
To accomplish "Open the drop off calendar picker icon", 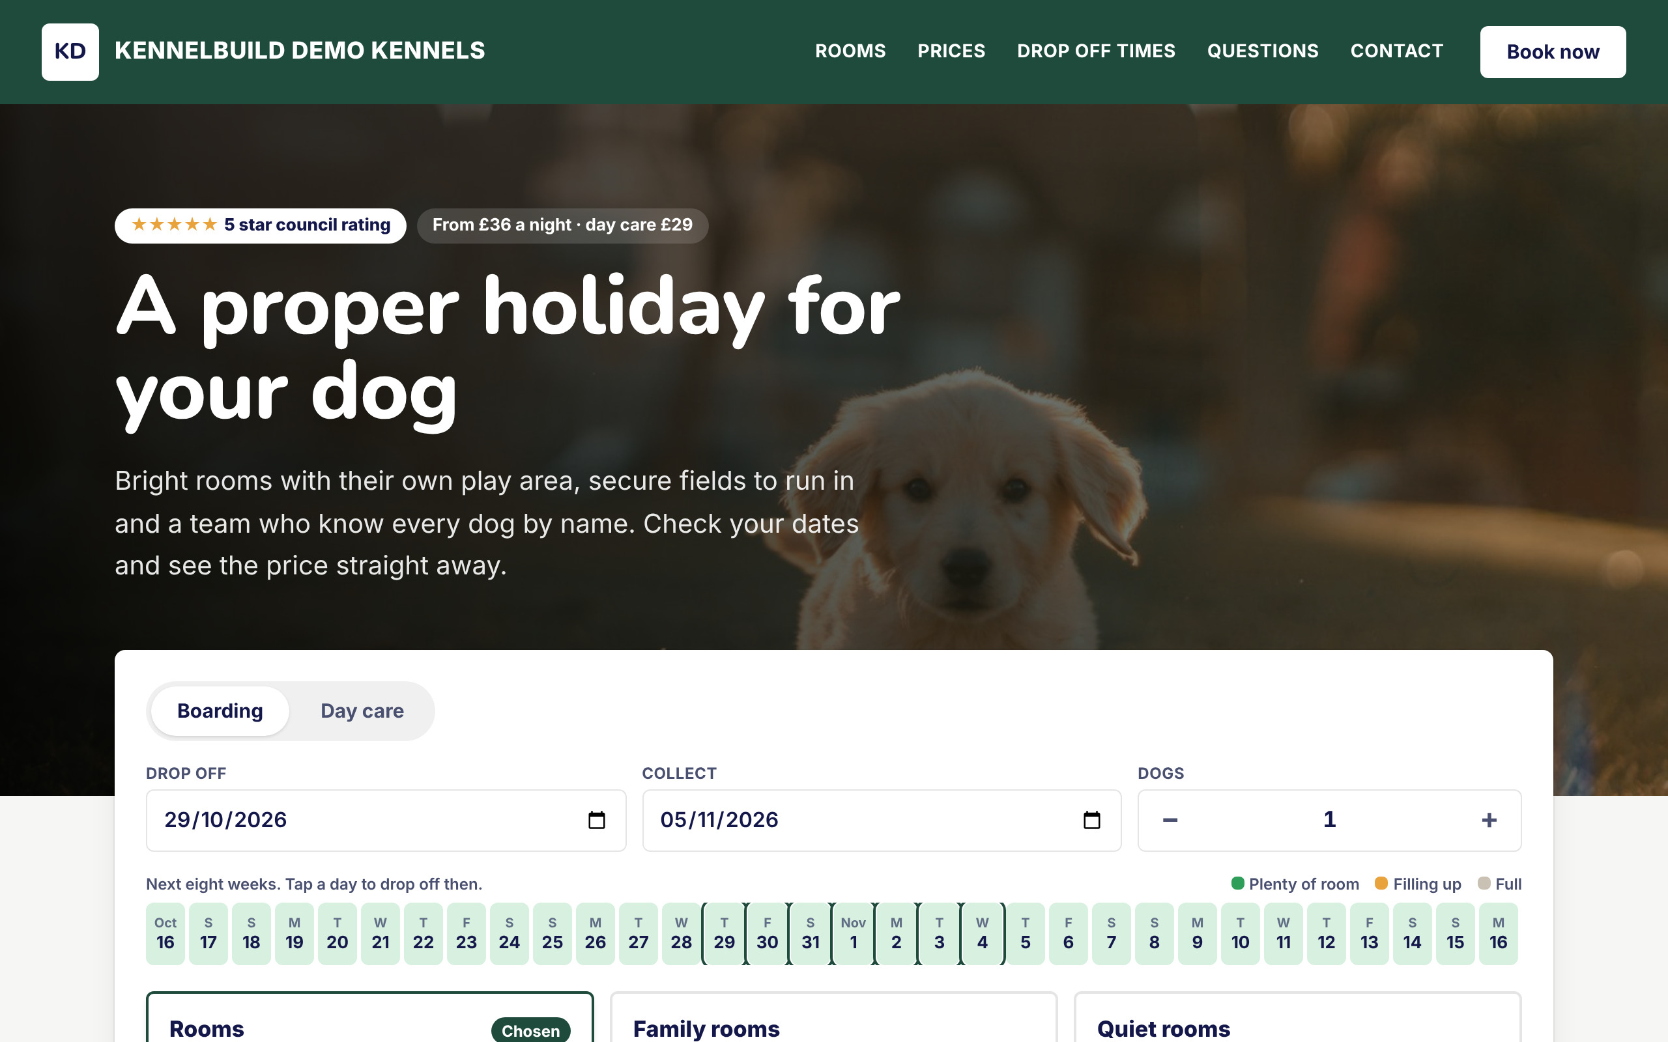I will coord(596,820).
